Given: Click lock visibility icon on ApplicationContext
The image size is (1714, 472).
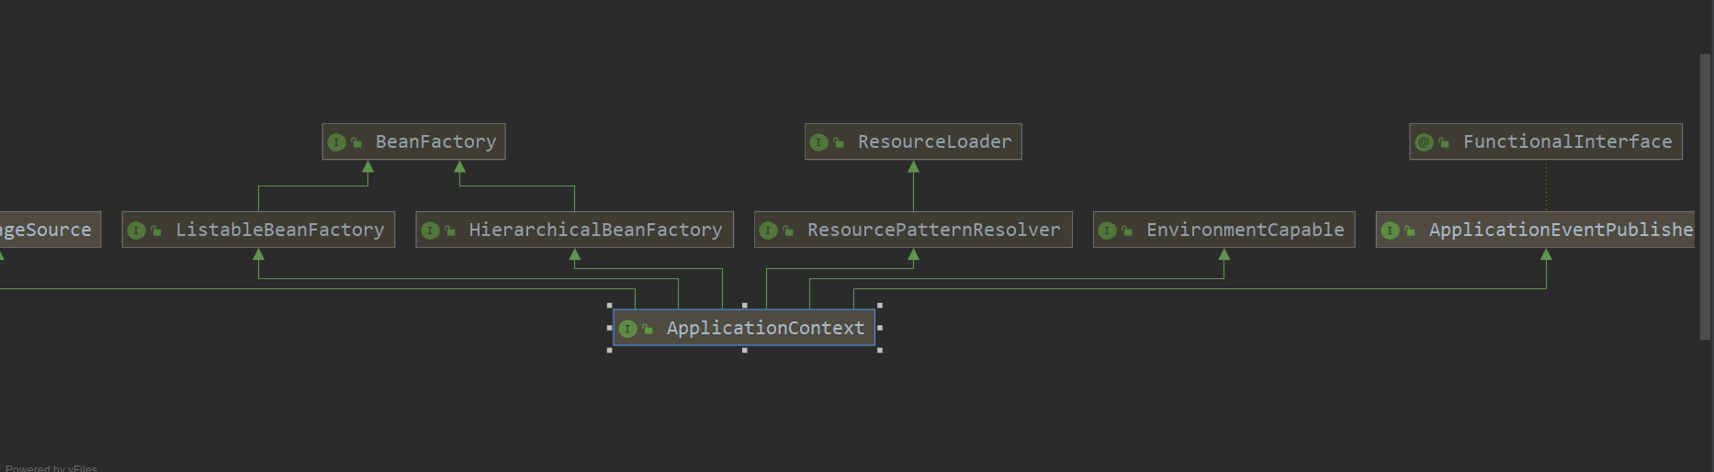Looking at the screenshot, I should pos(648,329).
